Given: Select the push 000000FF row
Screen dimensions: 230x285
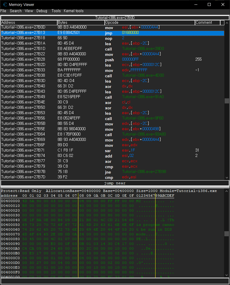Looking at the screenshot, I should pos(112,59).
